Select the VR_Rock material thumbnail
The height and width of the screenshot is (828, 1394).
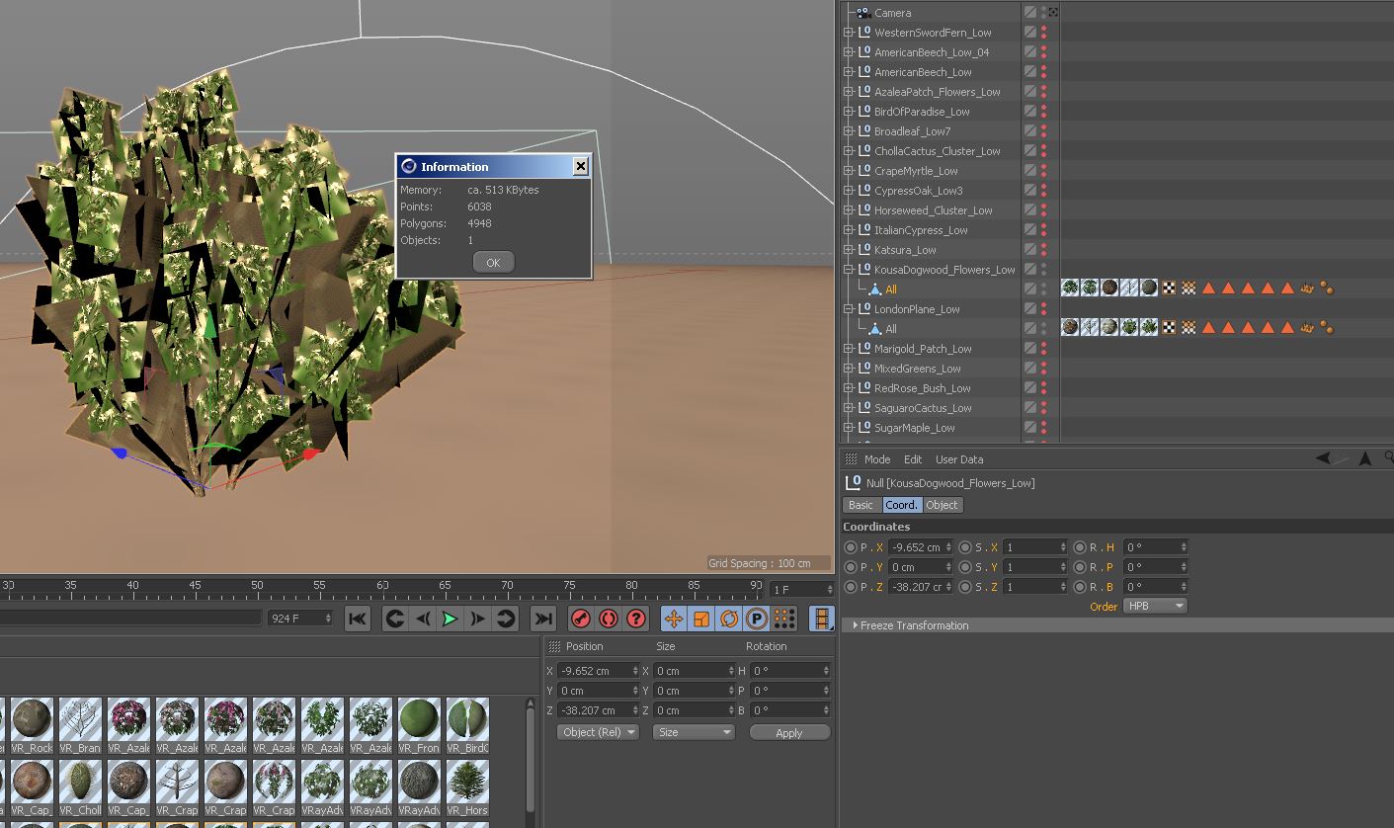coord(32,725)
